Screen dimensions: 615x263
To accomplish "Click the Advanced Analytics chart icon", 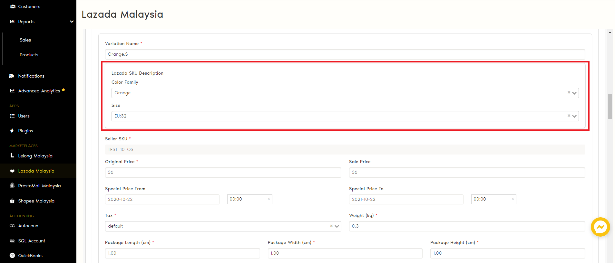I will tap(12, 91).
